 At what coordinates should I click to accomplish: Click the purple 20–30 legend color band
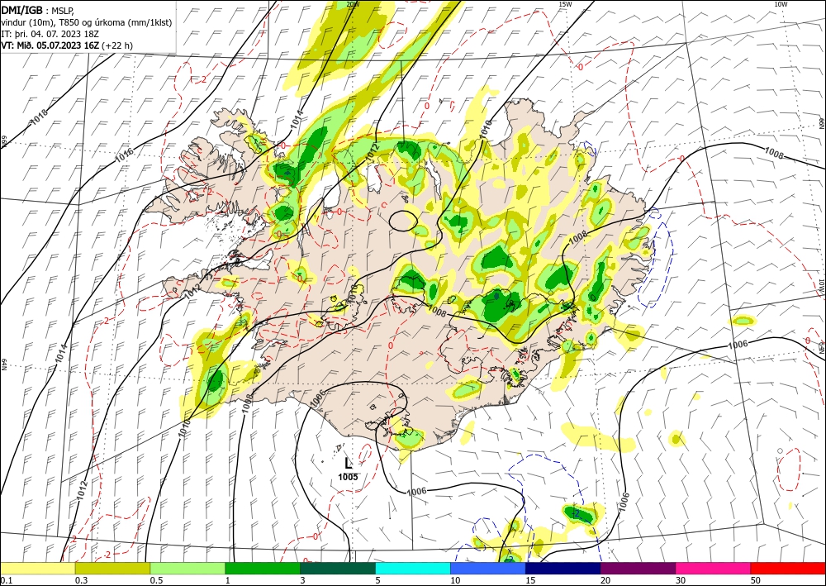[x=638, y=568]
